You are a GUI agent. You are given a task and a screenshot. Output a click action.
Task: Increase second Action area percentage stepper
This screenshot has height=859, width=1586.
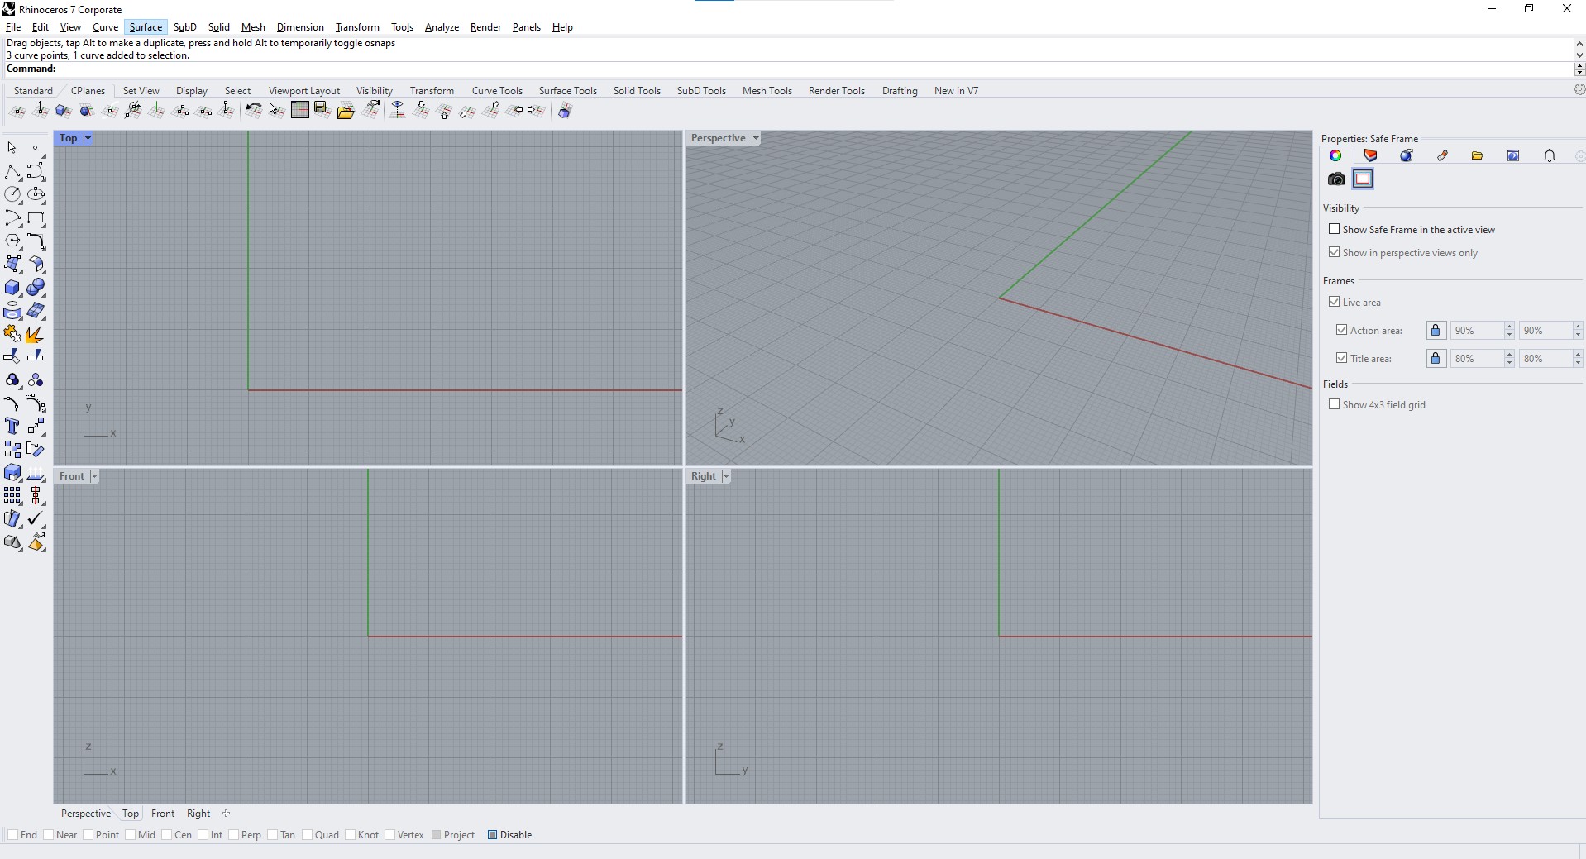1578,327
